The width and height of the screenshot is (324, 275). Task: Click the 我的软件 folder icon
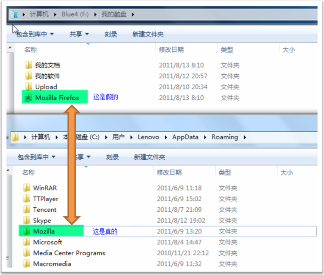coord(28,76)
